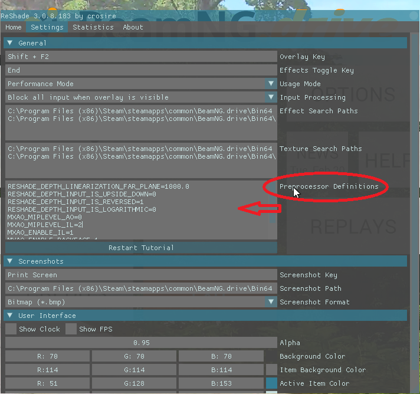The image size is (420, 394).
Task: Open the Background Color swatch
Action: point(271,356)
